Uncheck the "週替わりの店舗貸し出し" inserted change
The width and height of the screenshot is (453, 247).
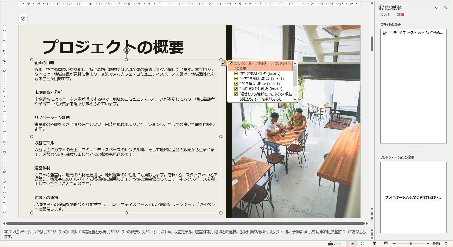point(236,94)
